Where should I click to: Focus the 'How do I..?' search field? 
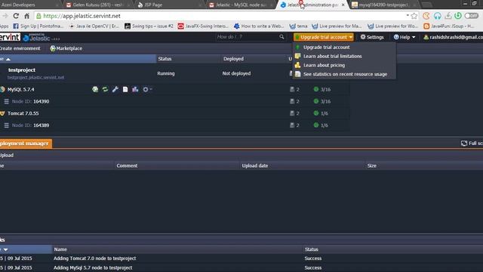pyautogui.click(x=247, y=37)
